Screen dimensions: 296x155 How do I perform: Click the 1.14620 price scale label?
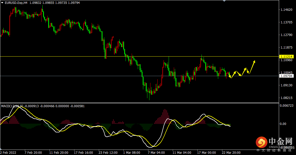point(286,10)
